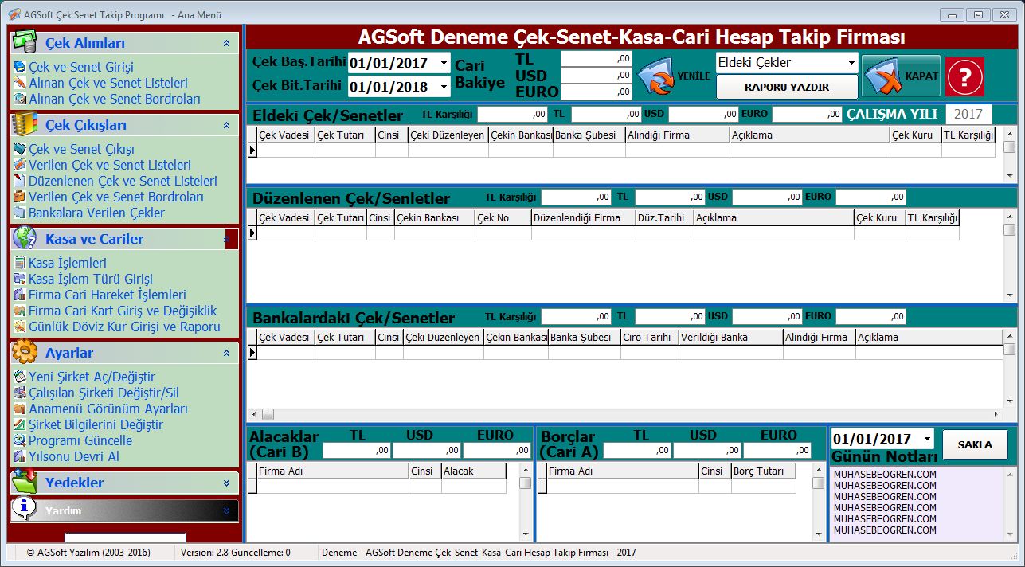Click Kasa İşlem Türü Girişi icon
The width and height of the screenshot is (1025, 567).
pos(20,280)
